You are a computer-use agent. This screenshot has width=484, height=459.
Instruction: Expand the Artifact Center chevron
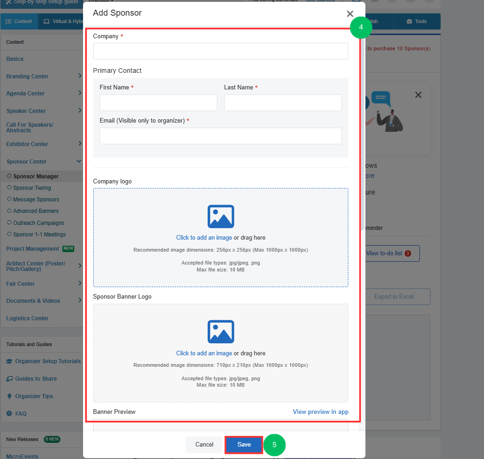pyautogui.click(x=80, y=266)
